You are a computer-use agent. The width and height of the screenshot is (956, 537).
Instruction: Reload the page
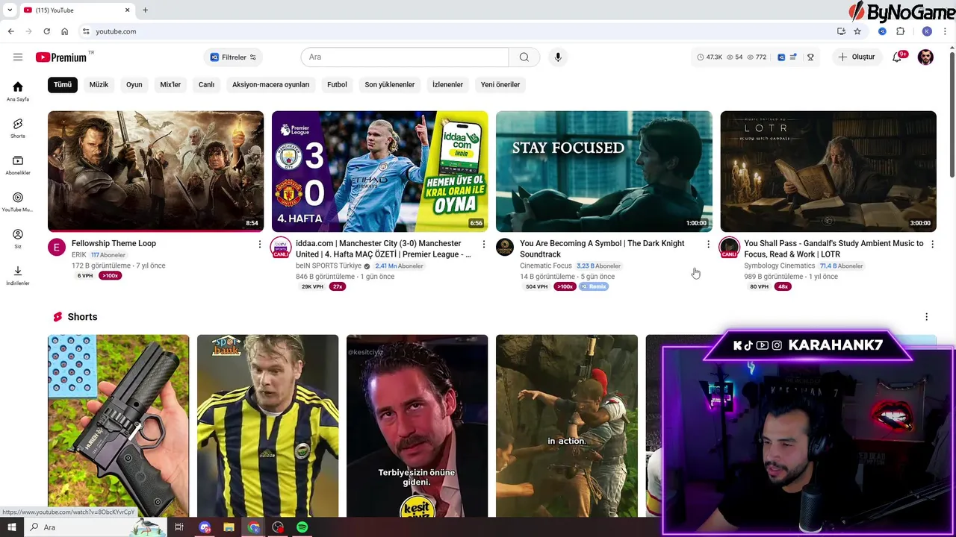point(46,31)
